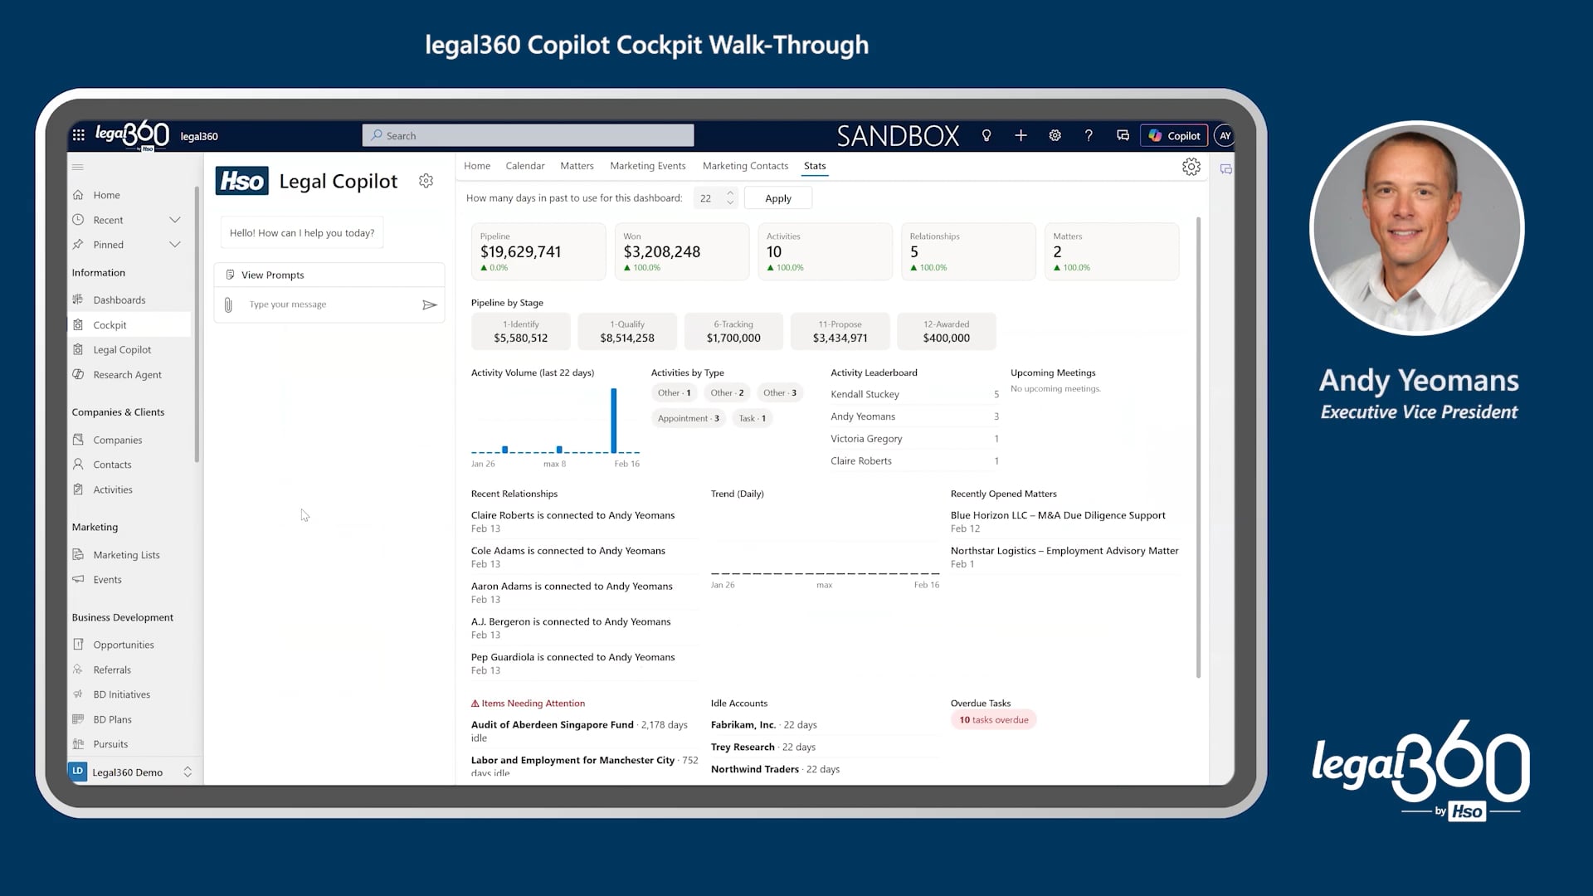Click the plus icon to create new
This screenshot has width=1593, height=896.
pyautogui.click(x=1021, y=135)
